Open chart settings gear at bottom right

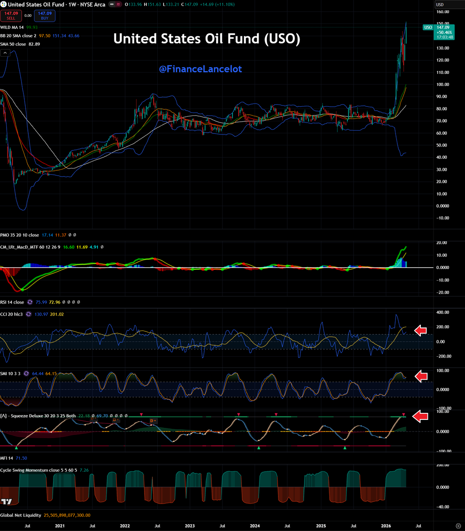point(458,527)
